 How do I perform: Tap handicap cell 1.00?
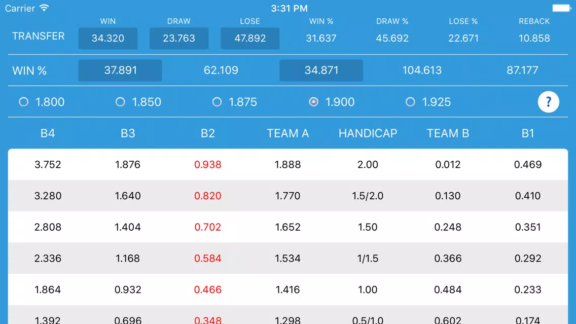[x=368, y=290]
